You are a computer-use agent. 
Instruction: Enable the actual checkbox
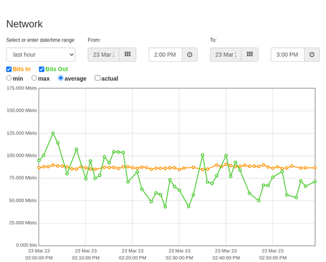(x=98, y=78)
